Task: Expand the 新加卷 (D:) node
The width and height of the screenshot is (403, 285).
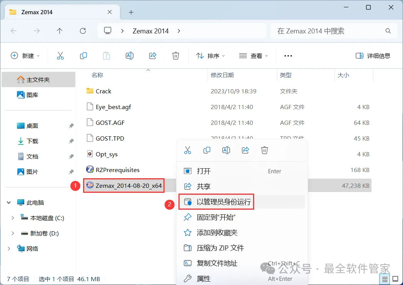Action: [x=13, y=234]
